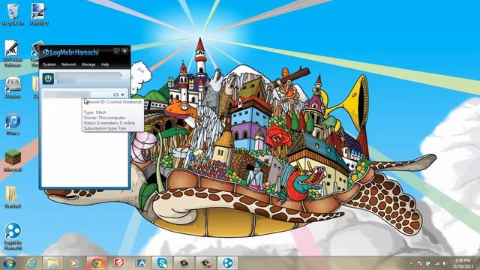
Task: Collapse the network list arrow beside 1/5
Action: point(122,94)
